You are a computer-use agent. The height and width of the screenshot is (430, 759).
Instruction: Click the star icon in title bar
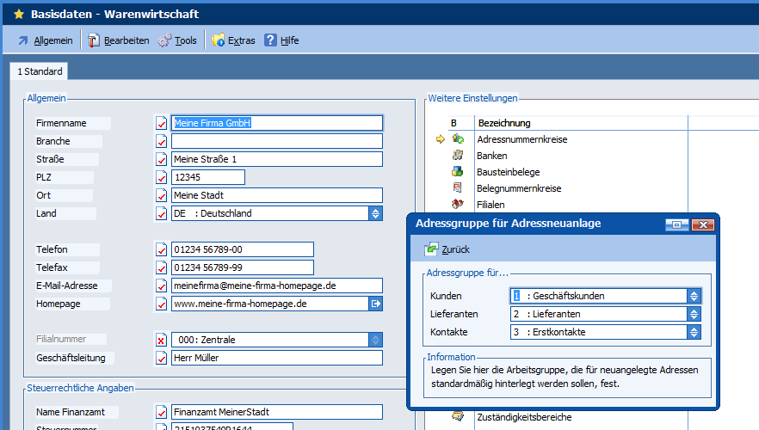(x=18, y=14)
